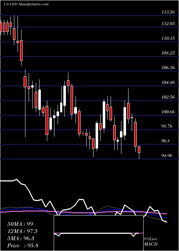The height and width of the screenshot is (251, 179).
Task: Select the 112.05 price axis label
Action: (168, 24)
